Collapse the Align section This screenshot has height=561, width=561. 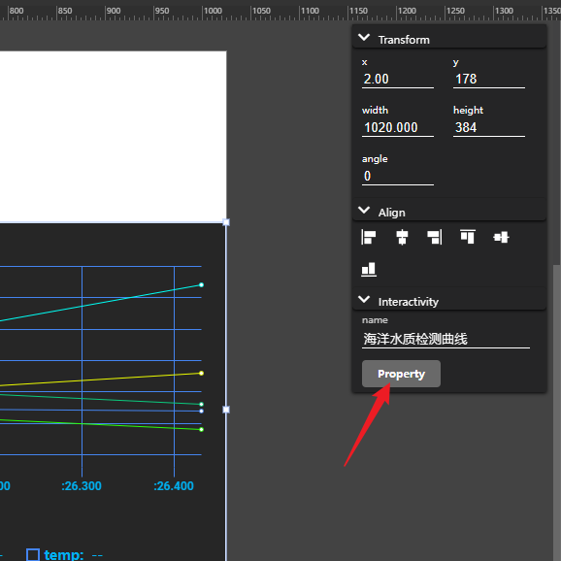pos(364,210)
